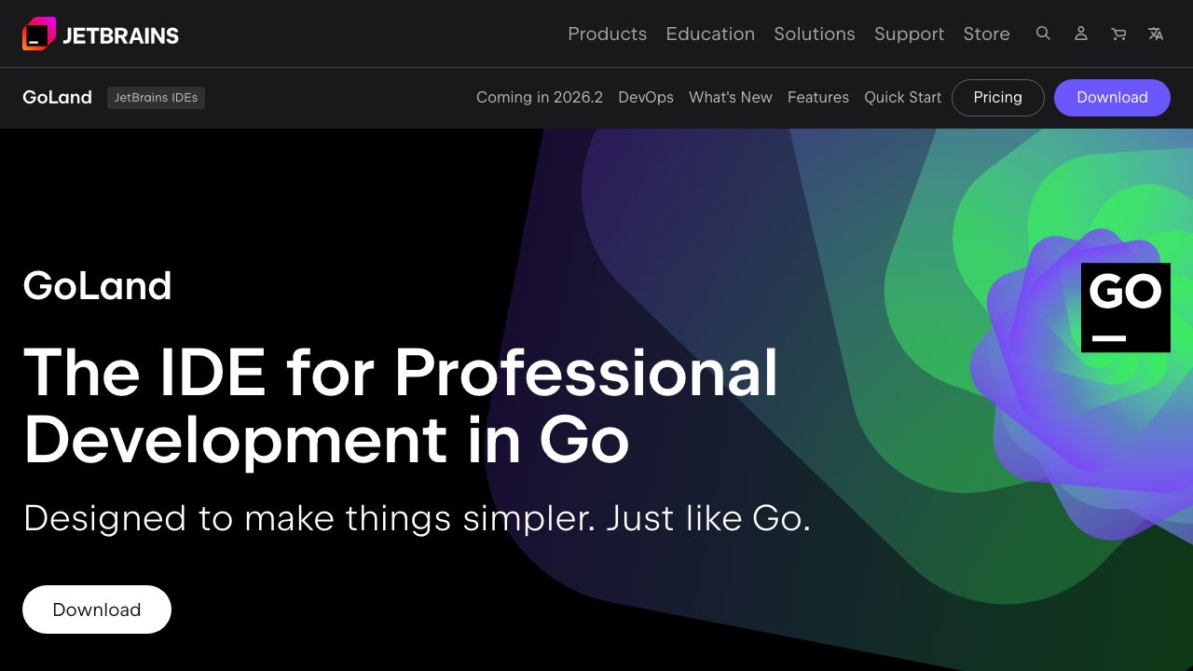
Task: Click the Pricing button
Action: click(x=998, y=98)
